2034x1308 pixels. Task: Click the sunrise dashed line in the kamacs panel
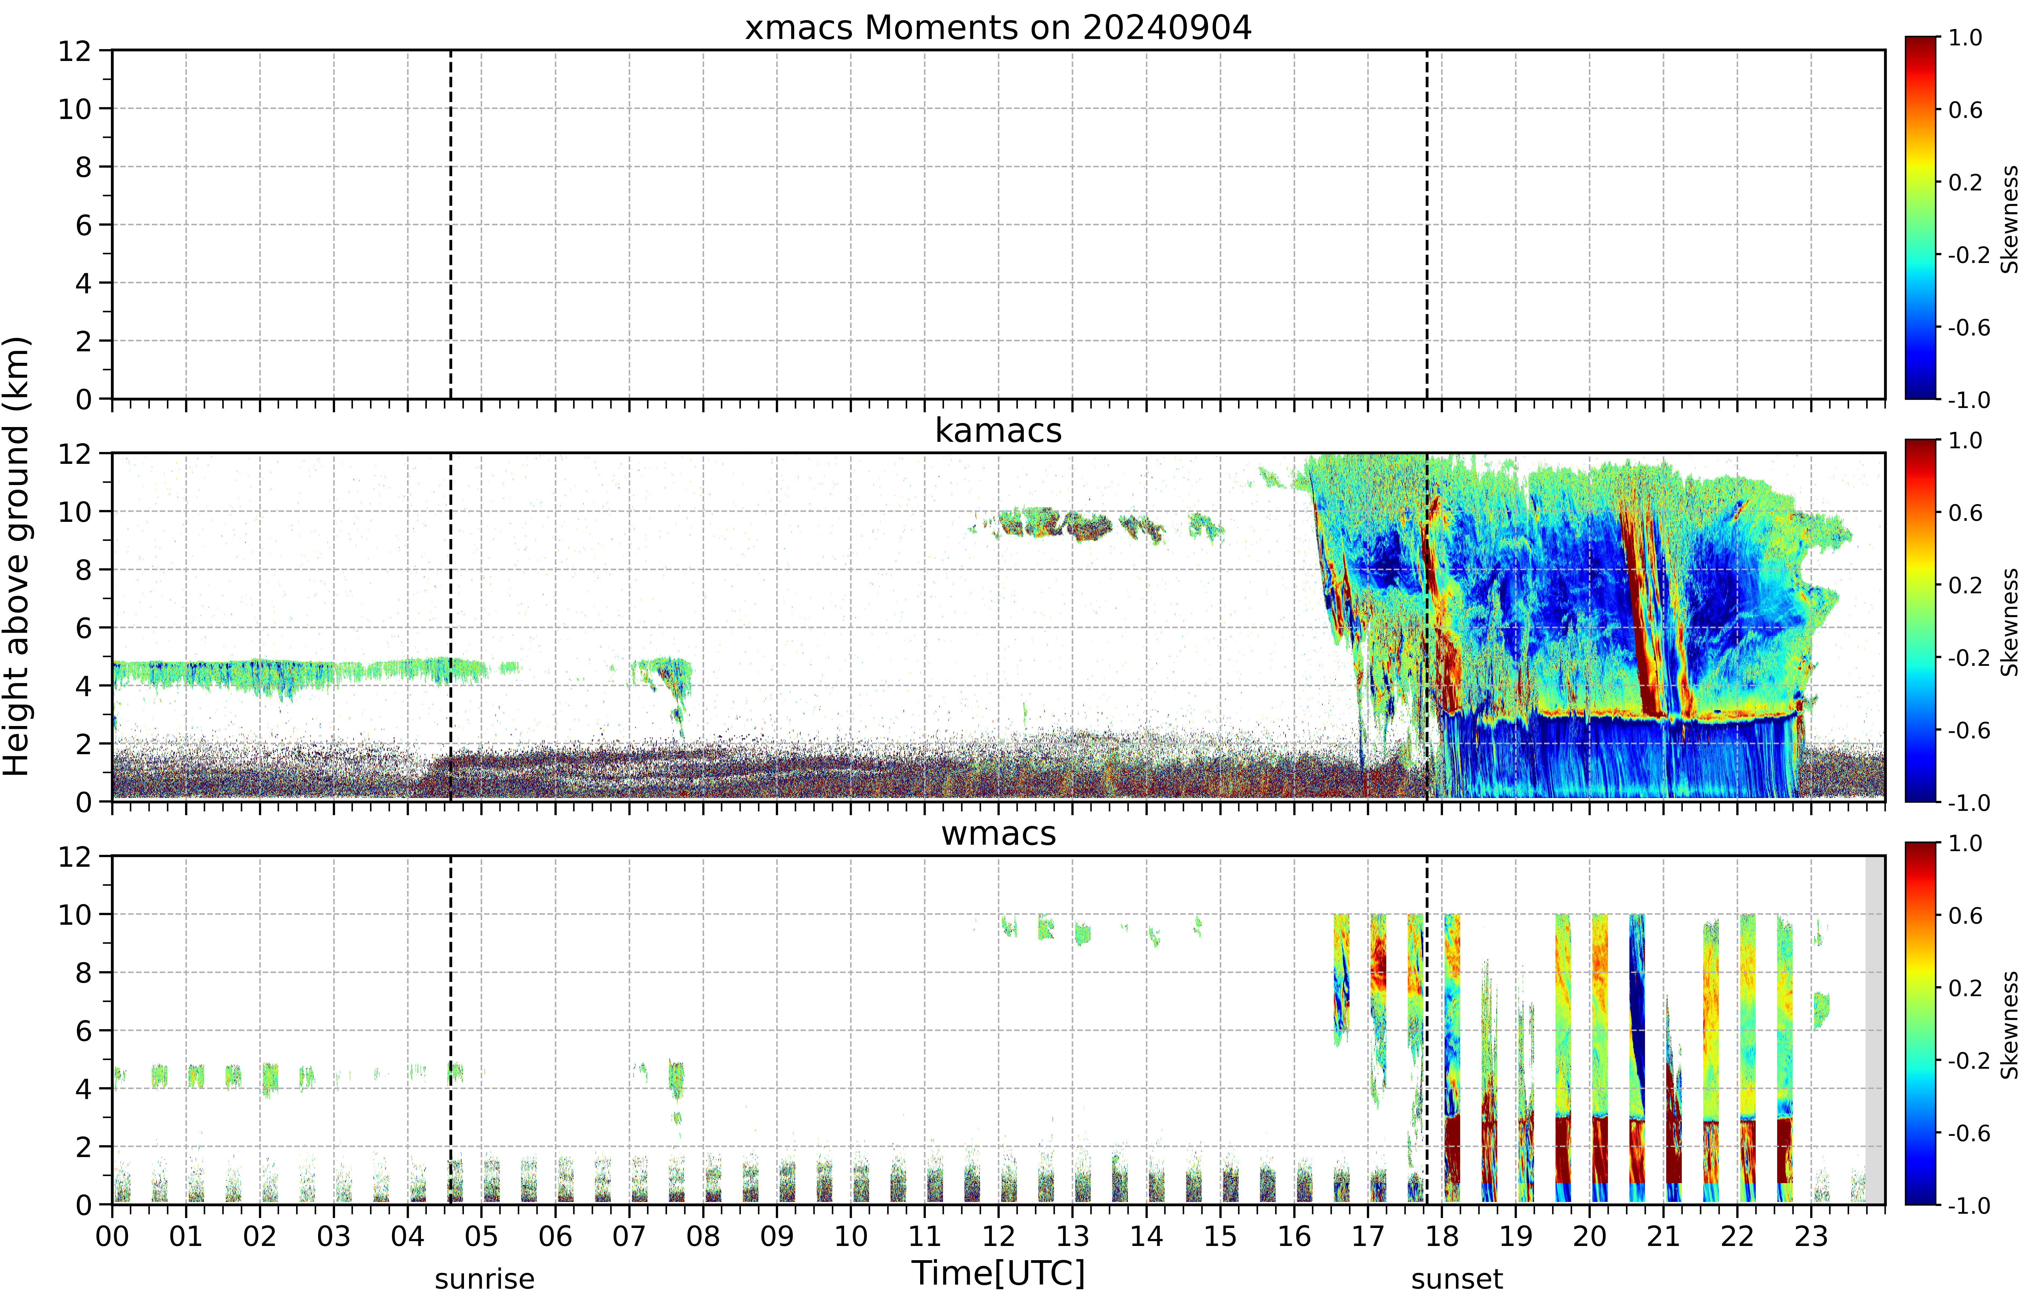(450, 627)
